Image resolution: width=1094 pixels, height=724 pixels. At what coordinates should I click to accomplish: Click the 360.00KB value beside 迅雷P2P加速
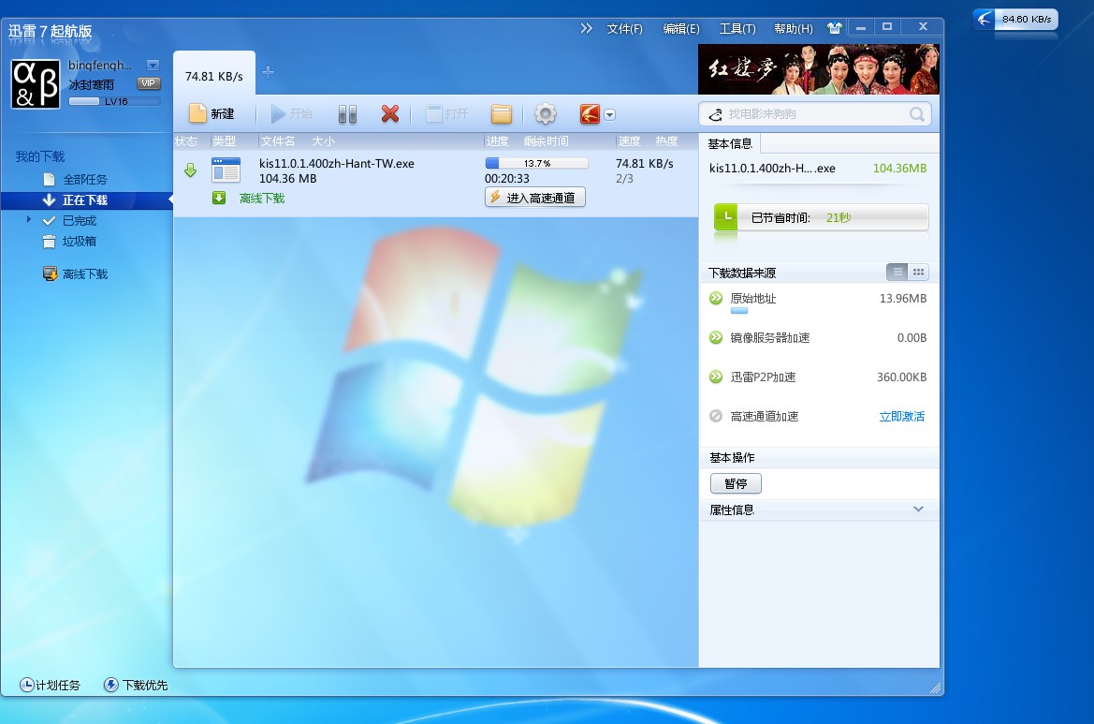(901, 377)
